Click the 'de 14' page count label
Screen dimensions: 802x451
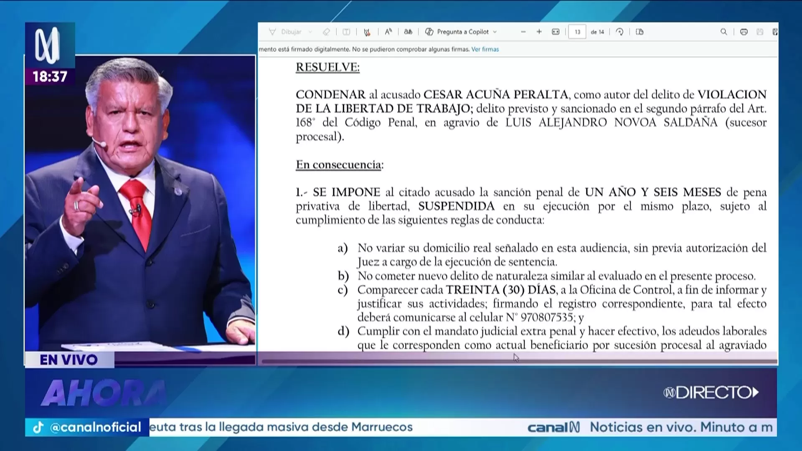(597, 32)
